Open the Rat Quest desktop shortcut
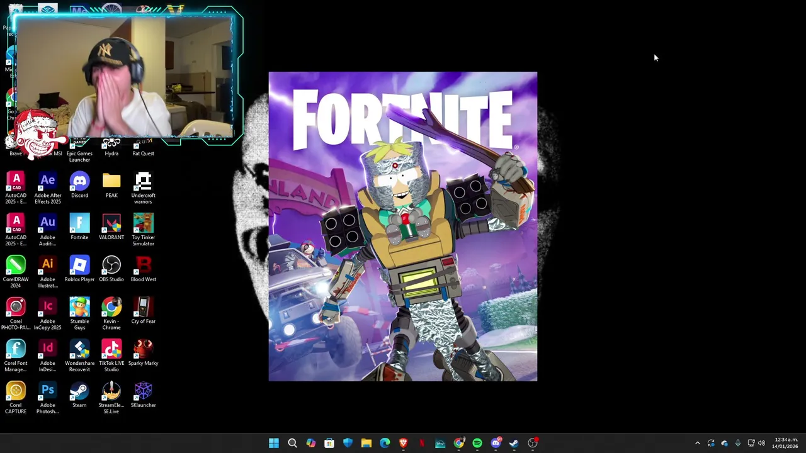806x453 pixels. pos(143,147)
